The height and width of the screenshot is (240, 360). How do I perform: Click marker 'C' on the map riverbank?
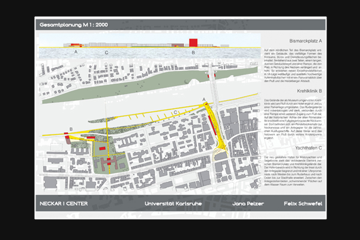tap(175, 112)
